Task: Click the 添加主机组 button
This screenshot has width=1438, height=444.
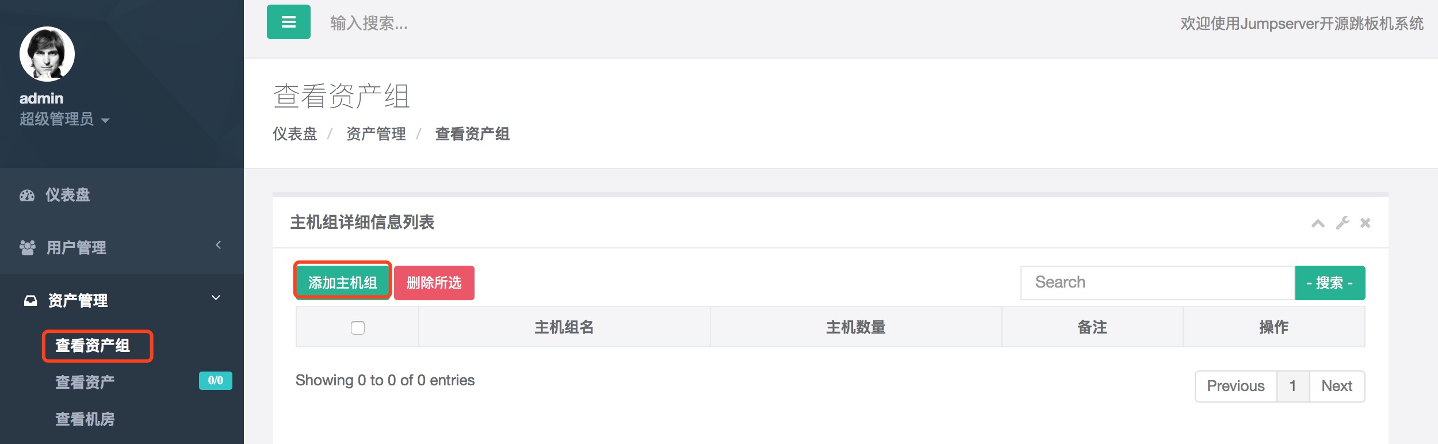Action: tap(343, 282)
